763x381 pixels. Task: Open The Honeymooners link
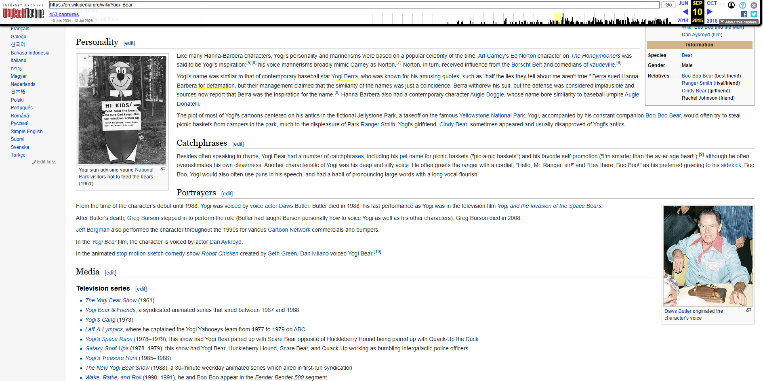coord(595,56)
